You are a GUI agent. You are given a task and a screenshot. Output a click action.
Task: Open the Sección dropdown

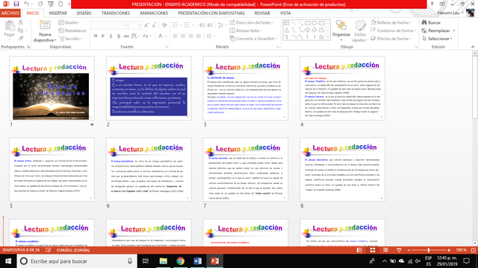click(71, 39)
